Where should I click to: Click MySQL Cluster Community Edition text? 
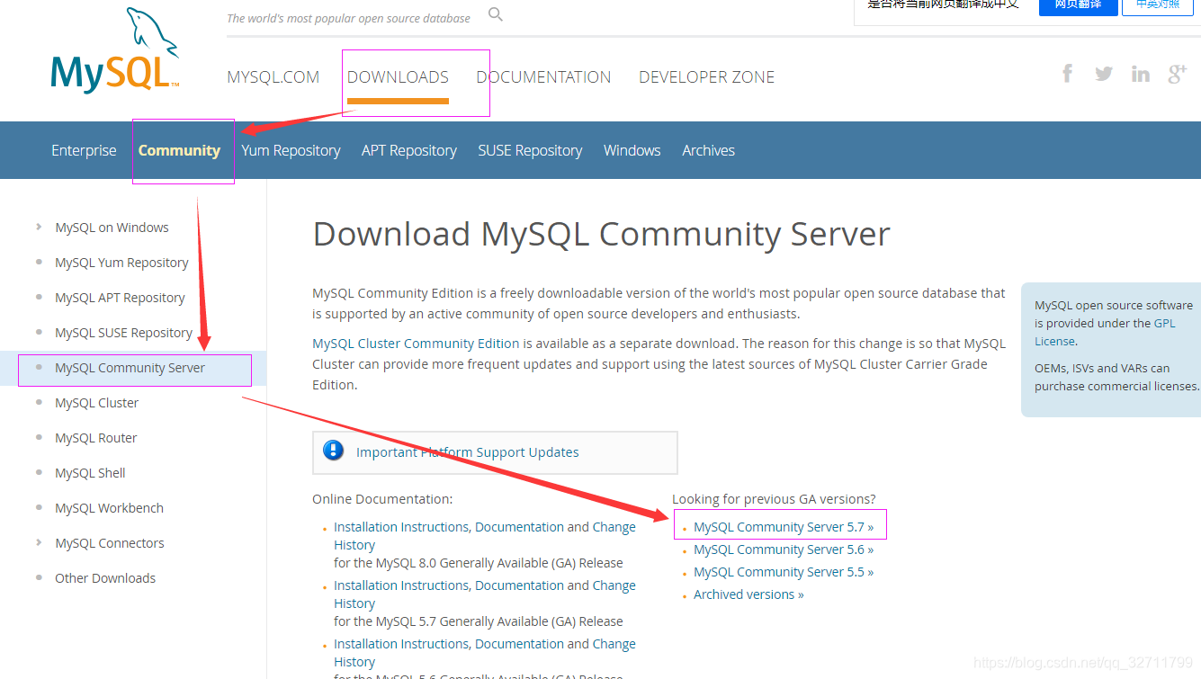click(416, 344)
